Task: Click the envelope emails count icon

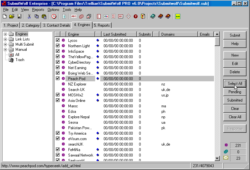Action: coord(226,158)
